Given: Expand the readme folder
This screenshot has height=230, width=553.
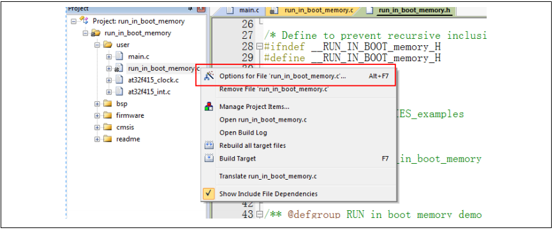Looking at the screenshot, I should point(97,139).
